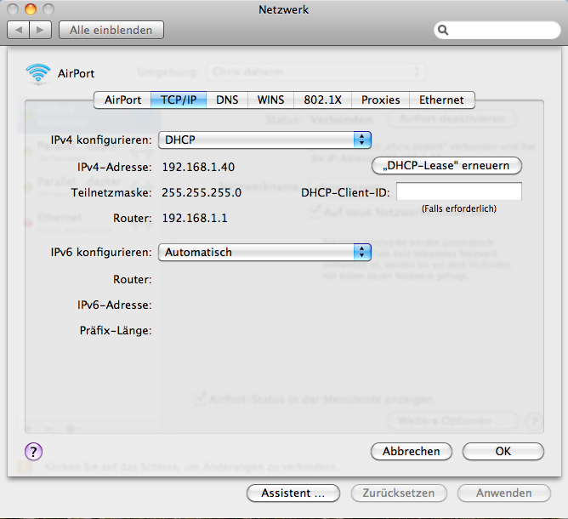Open the IPv4 konfigurieren DHCP dropdown
The height and width of the screenshot is (519, 568).
[264, 140]
